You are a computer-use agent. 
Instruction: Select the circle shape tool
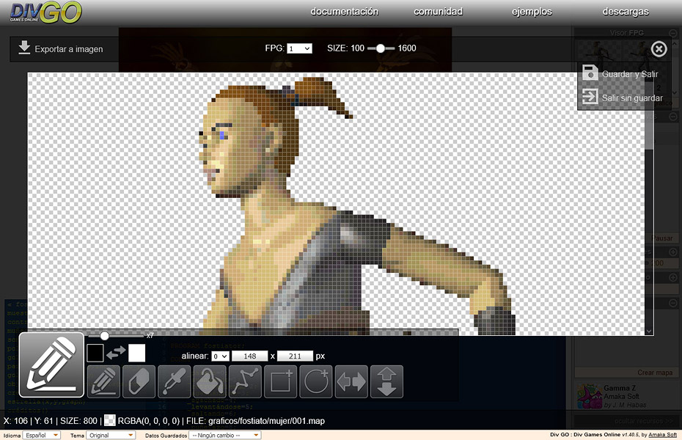tap(316, 382)
